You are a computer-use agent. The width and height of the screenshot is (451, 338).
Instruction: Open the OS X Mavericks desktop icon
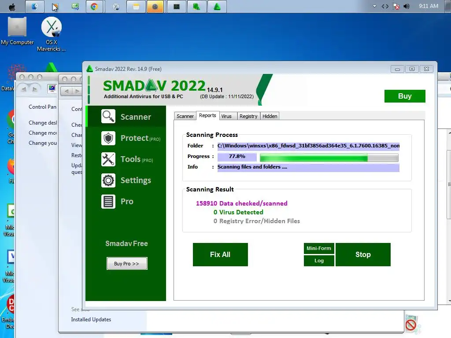51,34
